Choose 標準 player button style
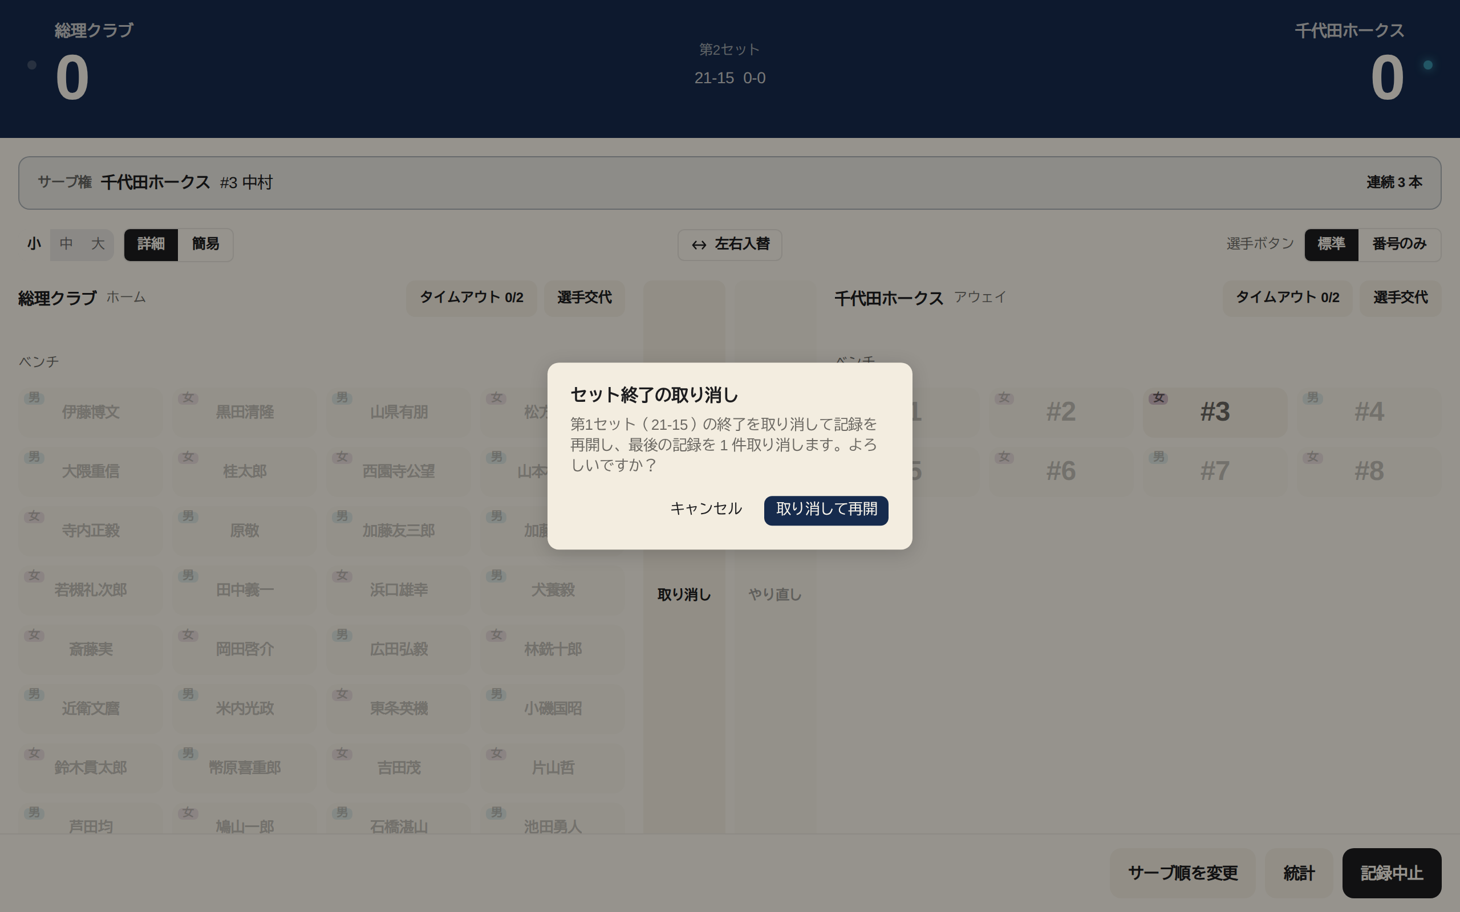Screen dimensions: 1460x912 point(1332,245)
